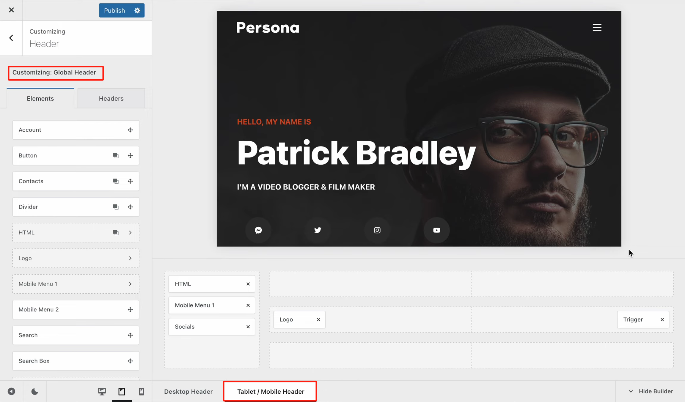Screen dimensions: 685x402
Task: Select tablet device preview
Action: [122, 391]
